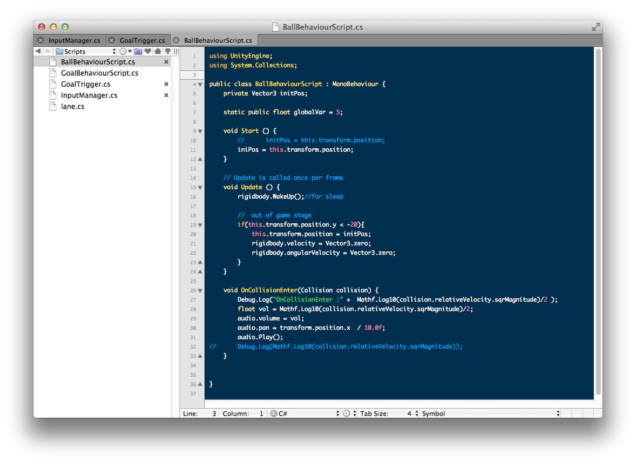Go to Home folder in file browser
Viewport: 636px width, 464px height.
coord(157,52)
